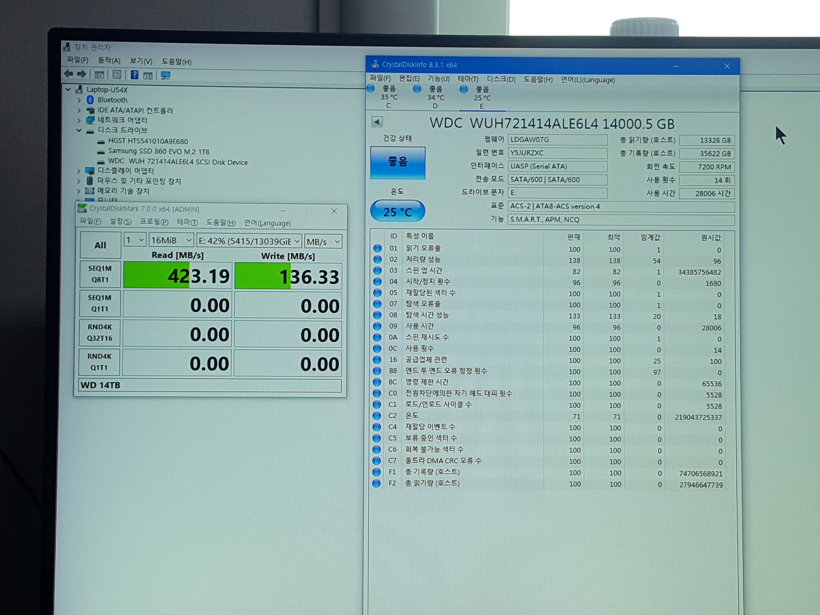Image resolution: width=820 pixels, height=615 pixels.
Task: Open 언어(L)(Language) menu in CrystalDiskInfo
Action: pos(588,80)
